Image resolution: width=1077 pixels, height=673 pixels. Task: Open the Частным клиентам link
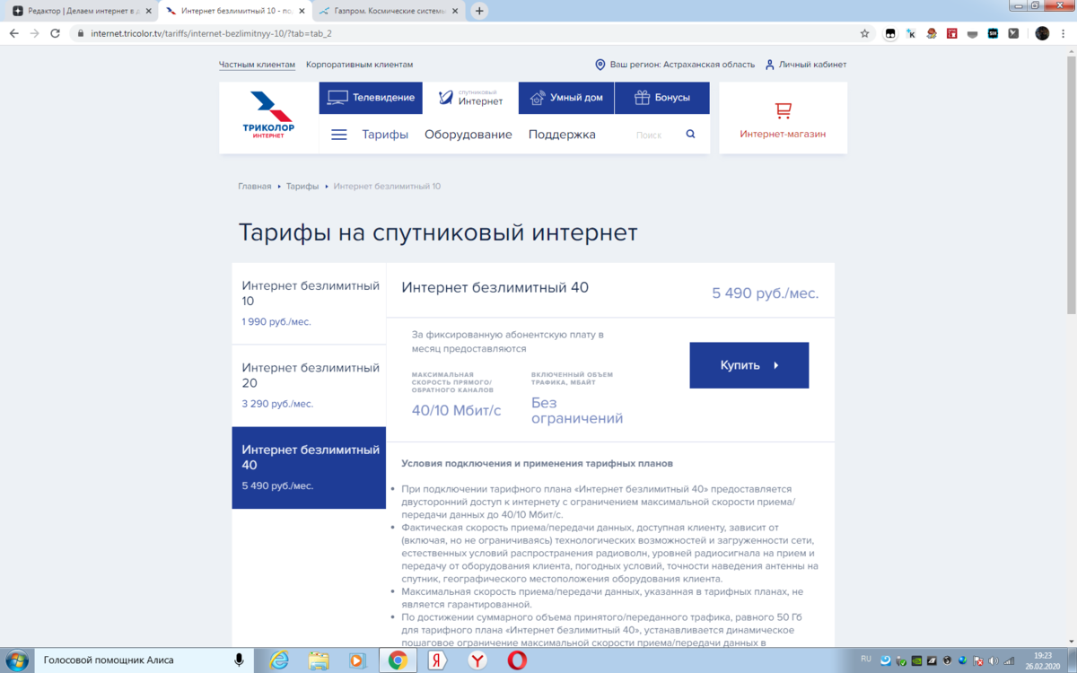coord(257,64)
